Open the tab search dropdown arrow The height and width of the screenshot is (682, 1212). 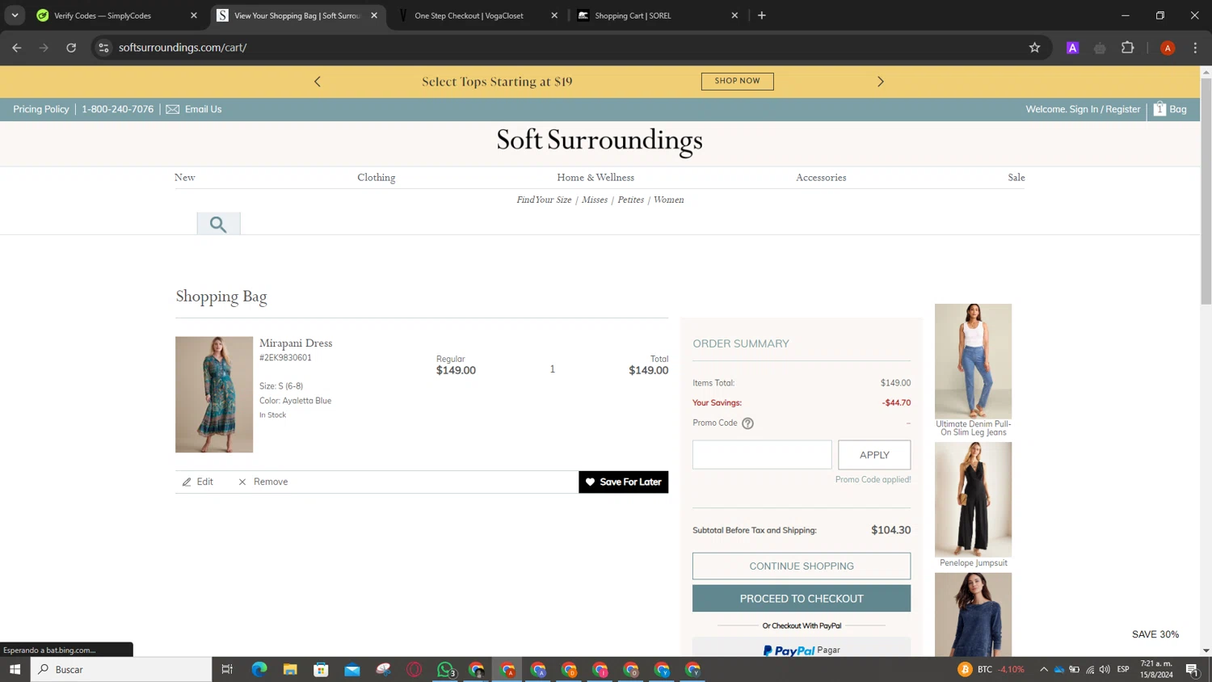click(15, 15)
